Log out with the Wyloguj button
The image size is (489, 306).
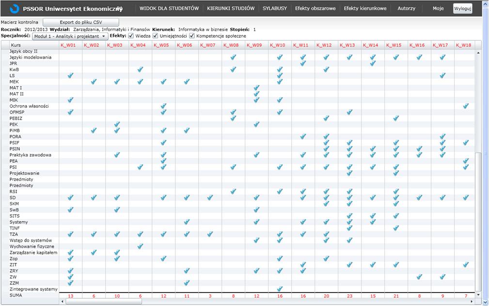[x=462, y=9]
